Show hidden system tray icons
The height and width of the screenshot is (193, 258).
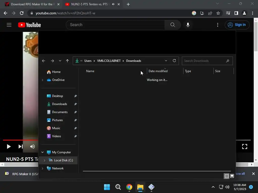click(x=213, y=187)
